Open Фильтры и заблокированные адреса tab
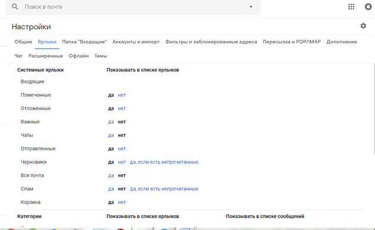 (x=211, y=42)
